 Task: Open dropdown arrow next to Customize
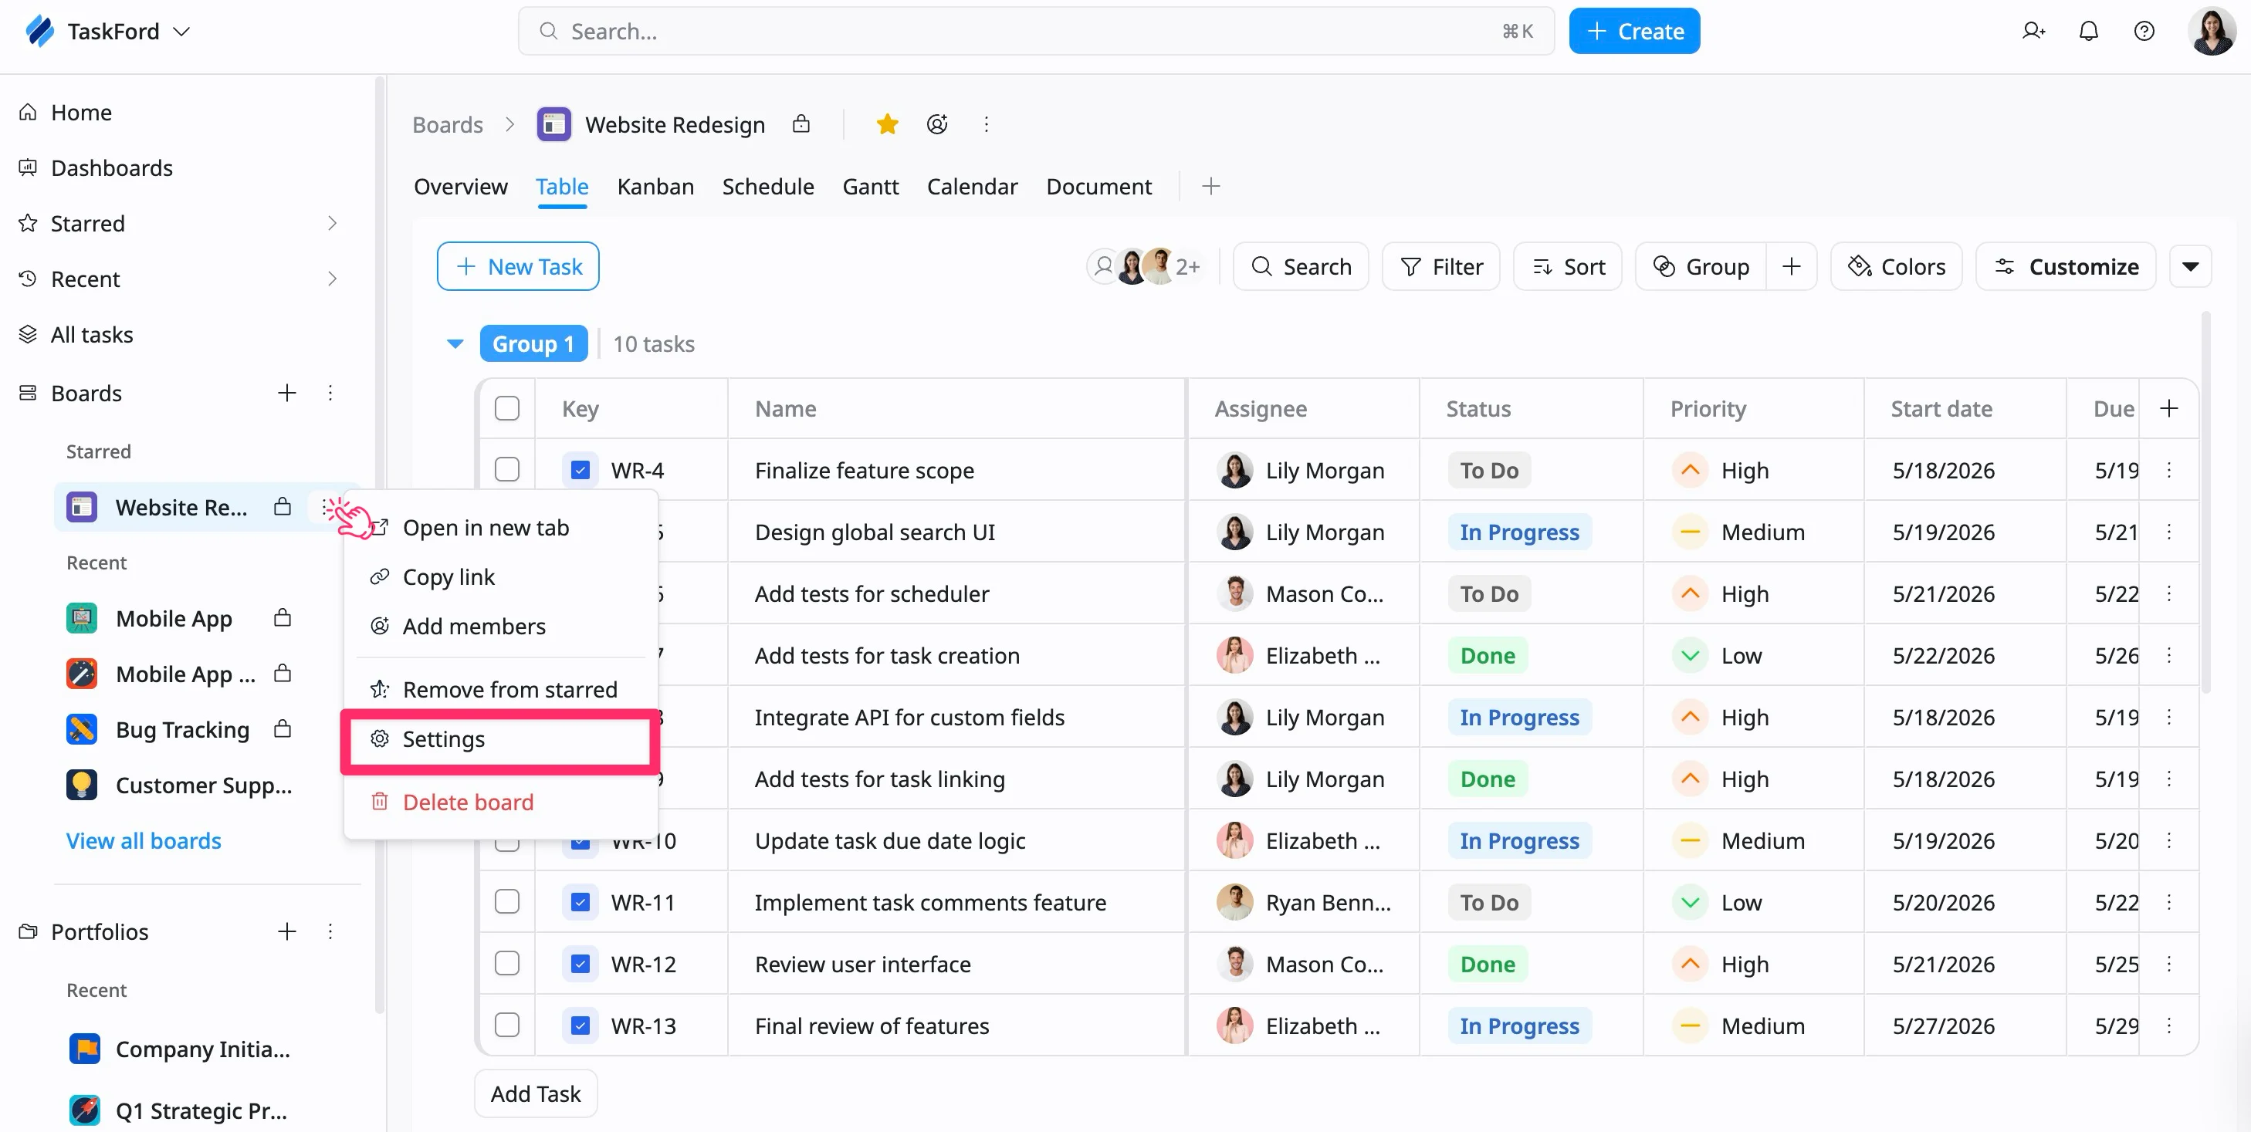[x=2190, y=266]
